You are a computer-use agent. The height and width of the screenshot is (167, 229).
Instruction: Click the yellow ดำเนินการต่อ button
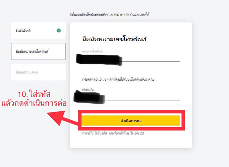[x=131, y=120]
